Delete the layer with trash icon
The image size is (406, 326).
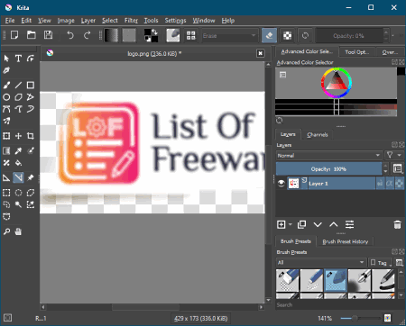397,224
